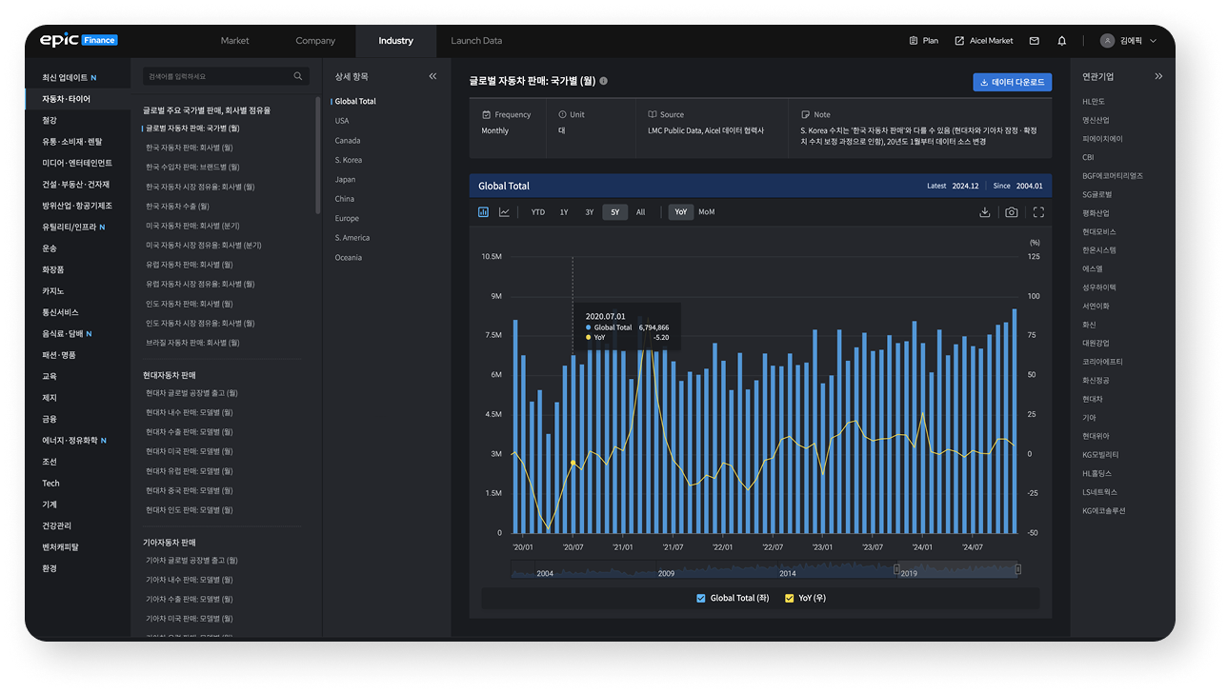Click the search input field
This screenshot has width=1227, height=693.
219,76
